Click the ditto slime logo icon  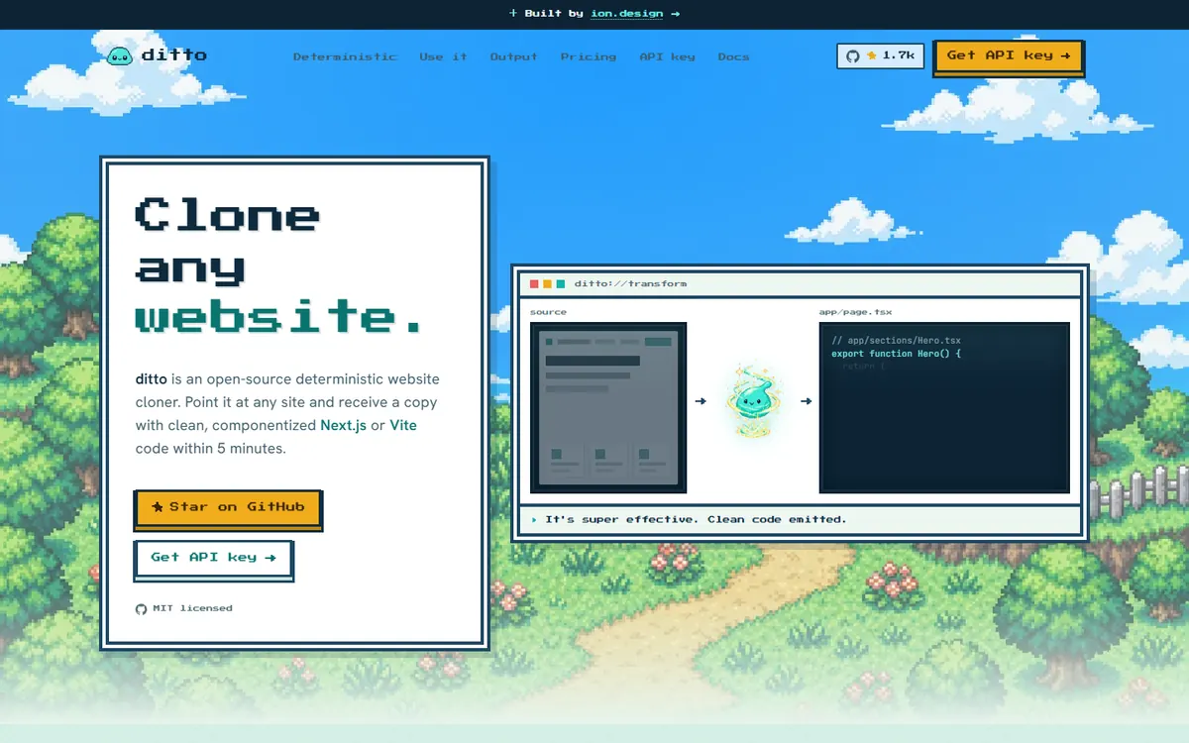point(120,55)
